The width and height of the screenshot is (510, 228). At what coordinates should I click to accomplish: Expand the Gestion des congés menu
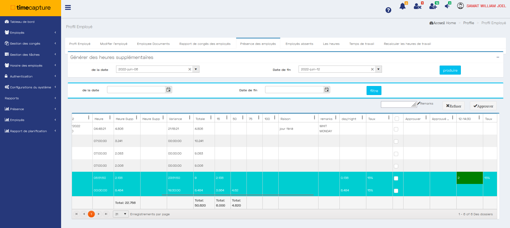(x=31, y=44)
